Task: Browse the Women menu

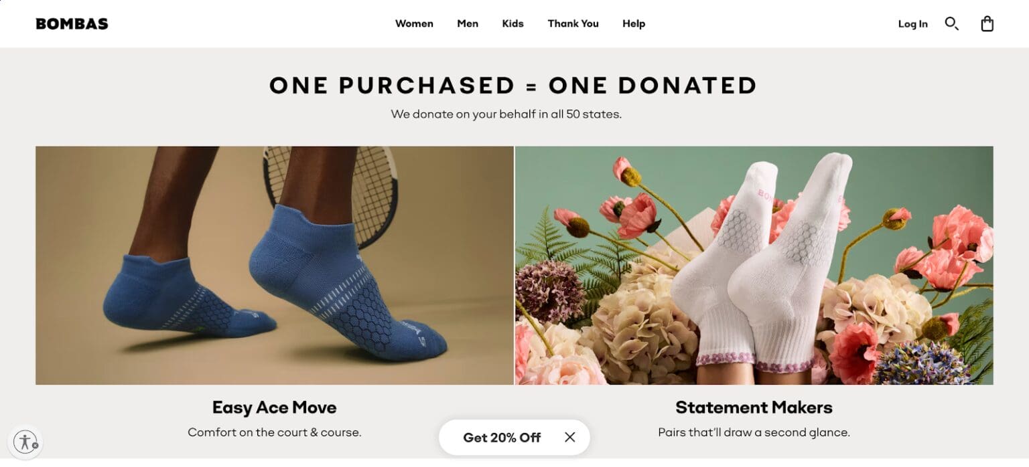Action: tap(414, 23)
